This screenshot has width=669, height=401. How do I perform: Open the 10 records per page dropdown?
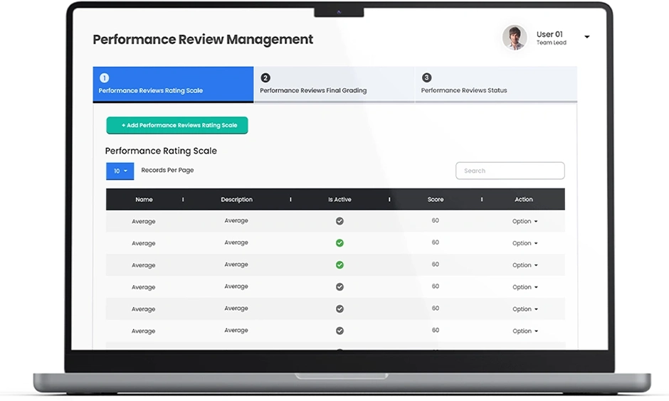click(x=120, y=171)
